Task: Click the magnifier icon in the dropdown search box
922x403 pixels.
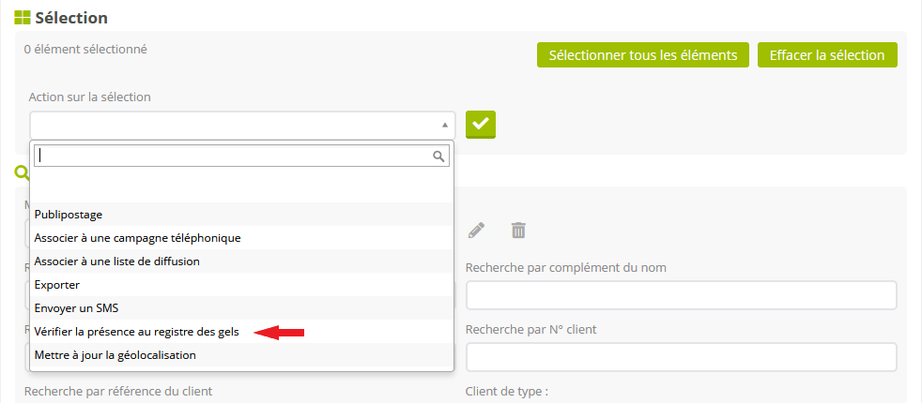Action: (438, 157)
